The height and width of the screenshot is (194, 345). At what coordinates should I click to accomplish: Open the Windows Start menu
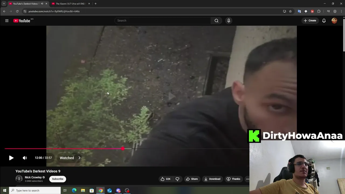tap(4, 190)
